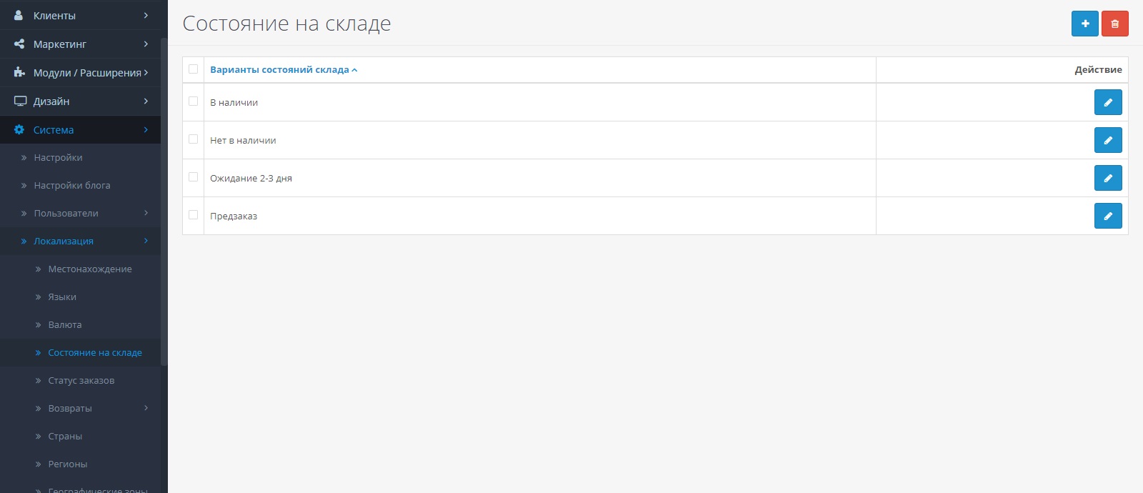This screenshot has width=1143, height=493.
Task: Click the blue add stock status button
Action: coord(1084,24)
